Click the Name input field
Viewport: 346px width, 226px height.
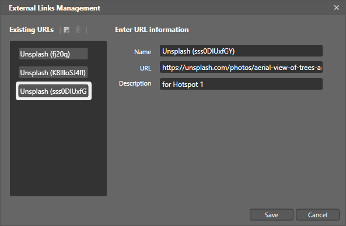[x=241, y=51]
